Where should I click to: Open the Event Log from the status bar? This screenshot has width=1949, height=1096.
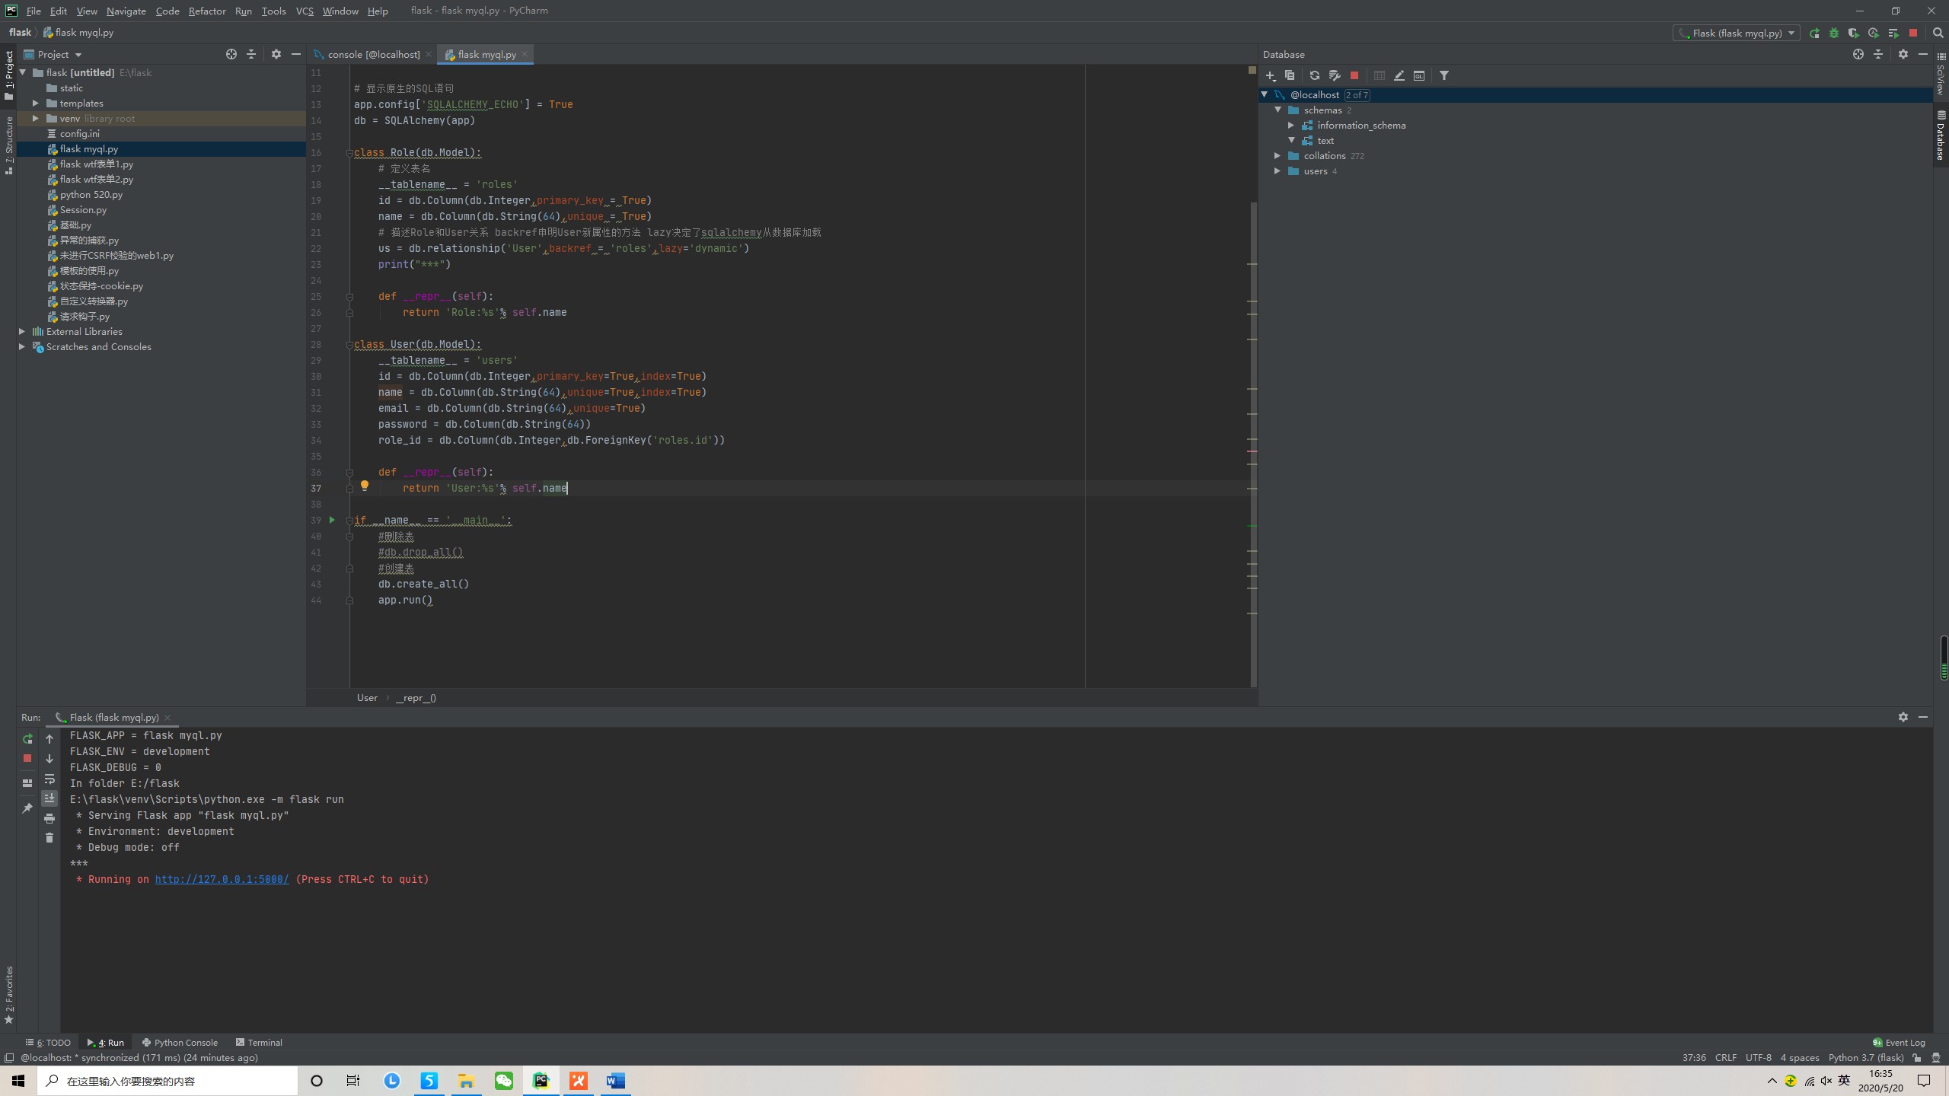(1898, 1042)
